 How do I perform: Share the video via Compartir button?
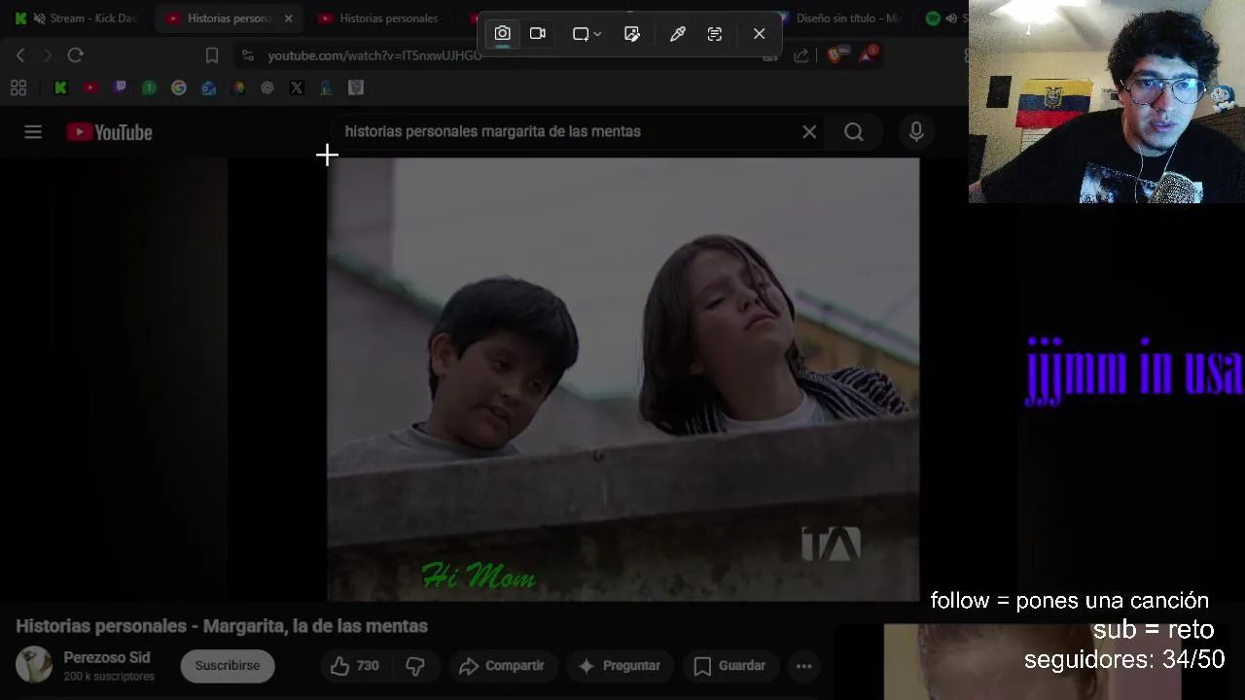point(502,666)
